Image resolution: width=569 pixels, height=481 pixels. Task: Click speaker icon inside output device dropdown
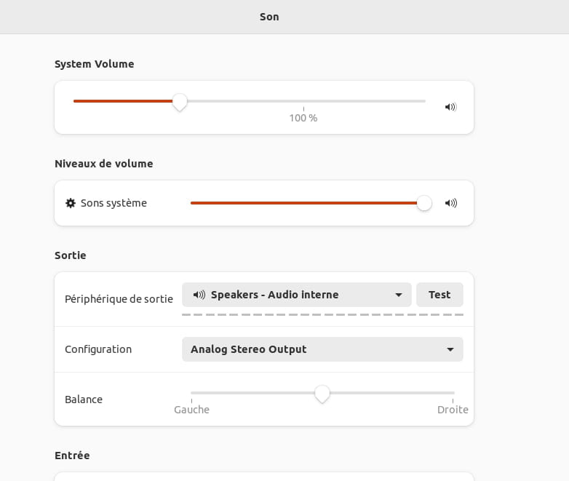(199, 295)
